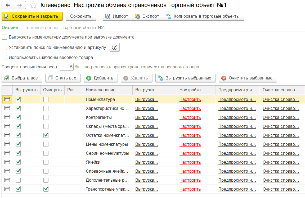The width and height of the screenshot is (305, 198).
Task: Select the Характеристики но… name cell
Action: point(108,109)
